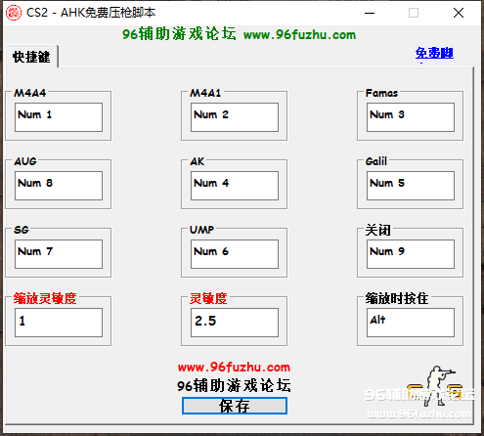Open the 快捷键 tab
This screenshot has width=484, height=436.
click(31, 57)
